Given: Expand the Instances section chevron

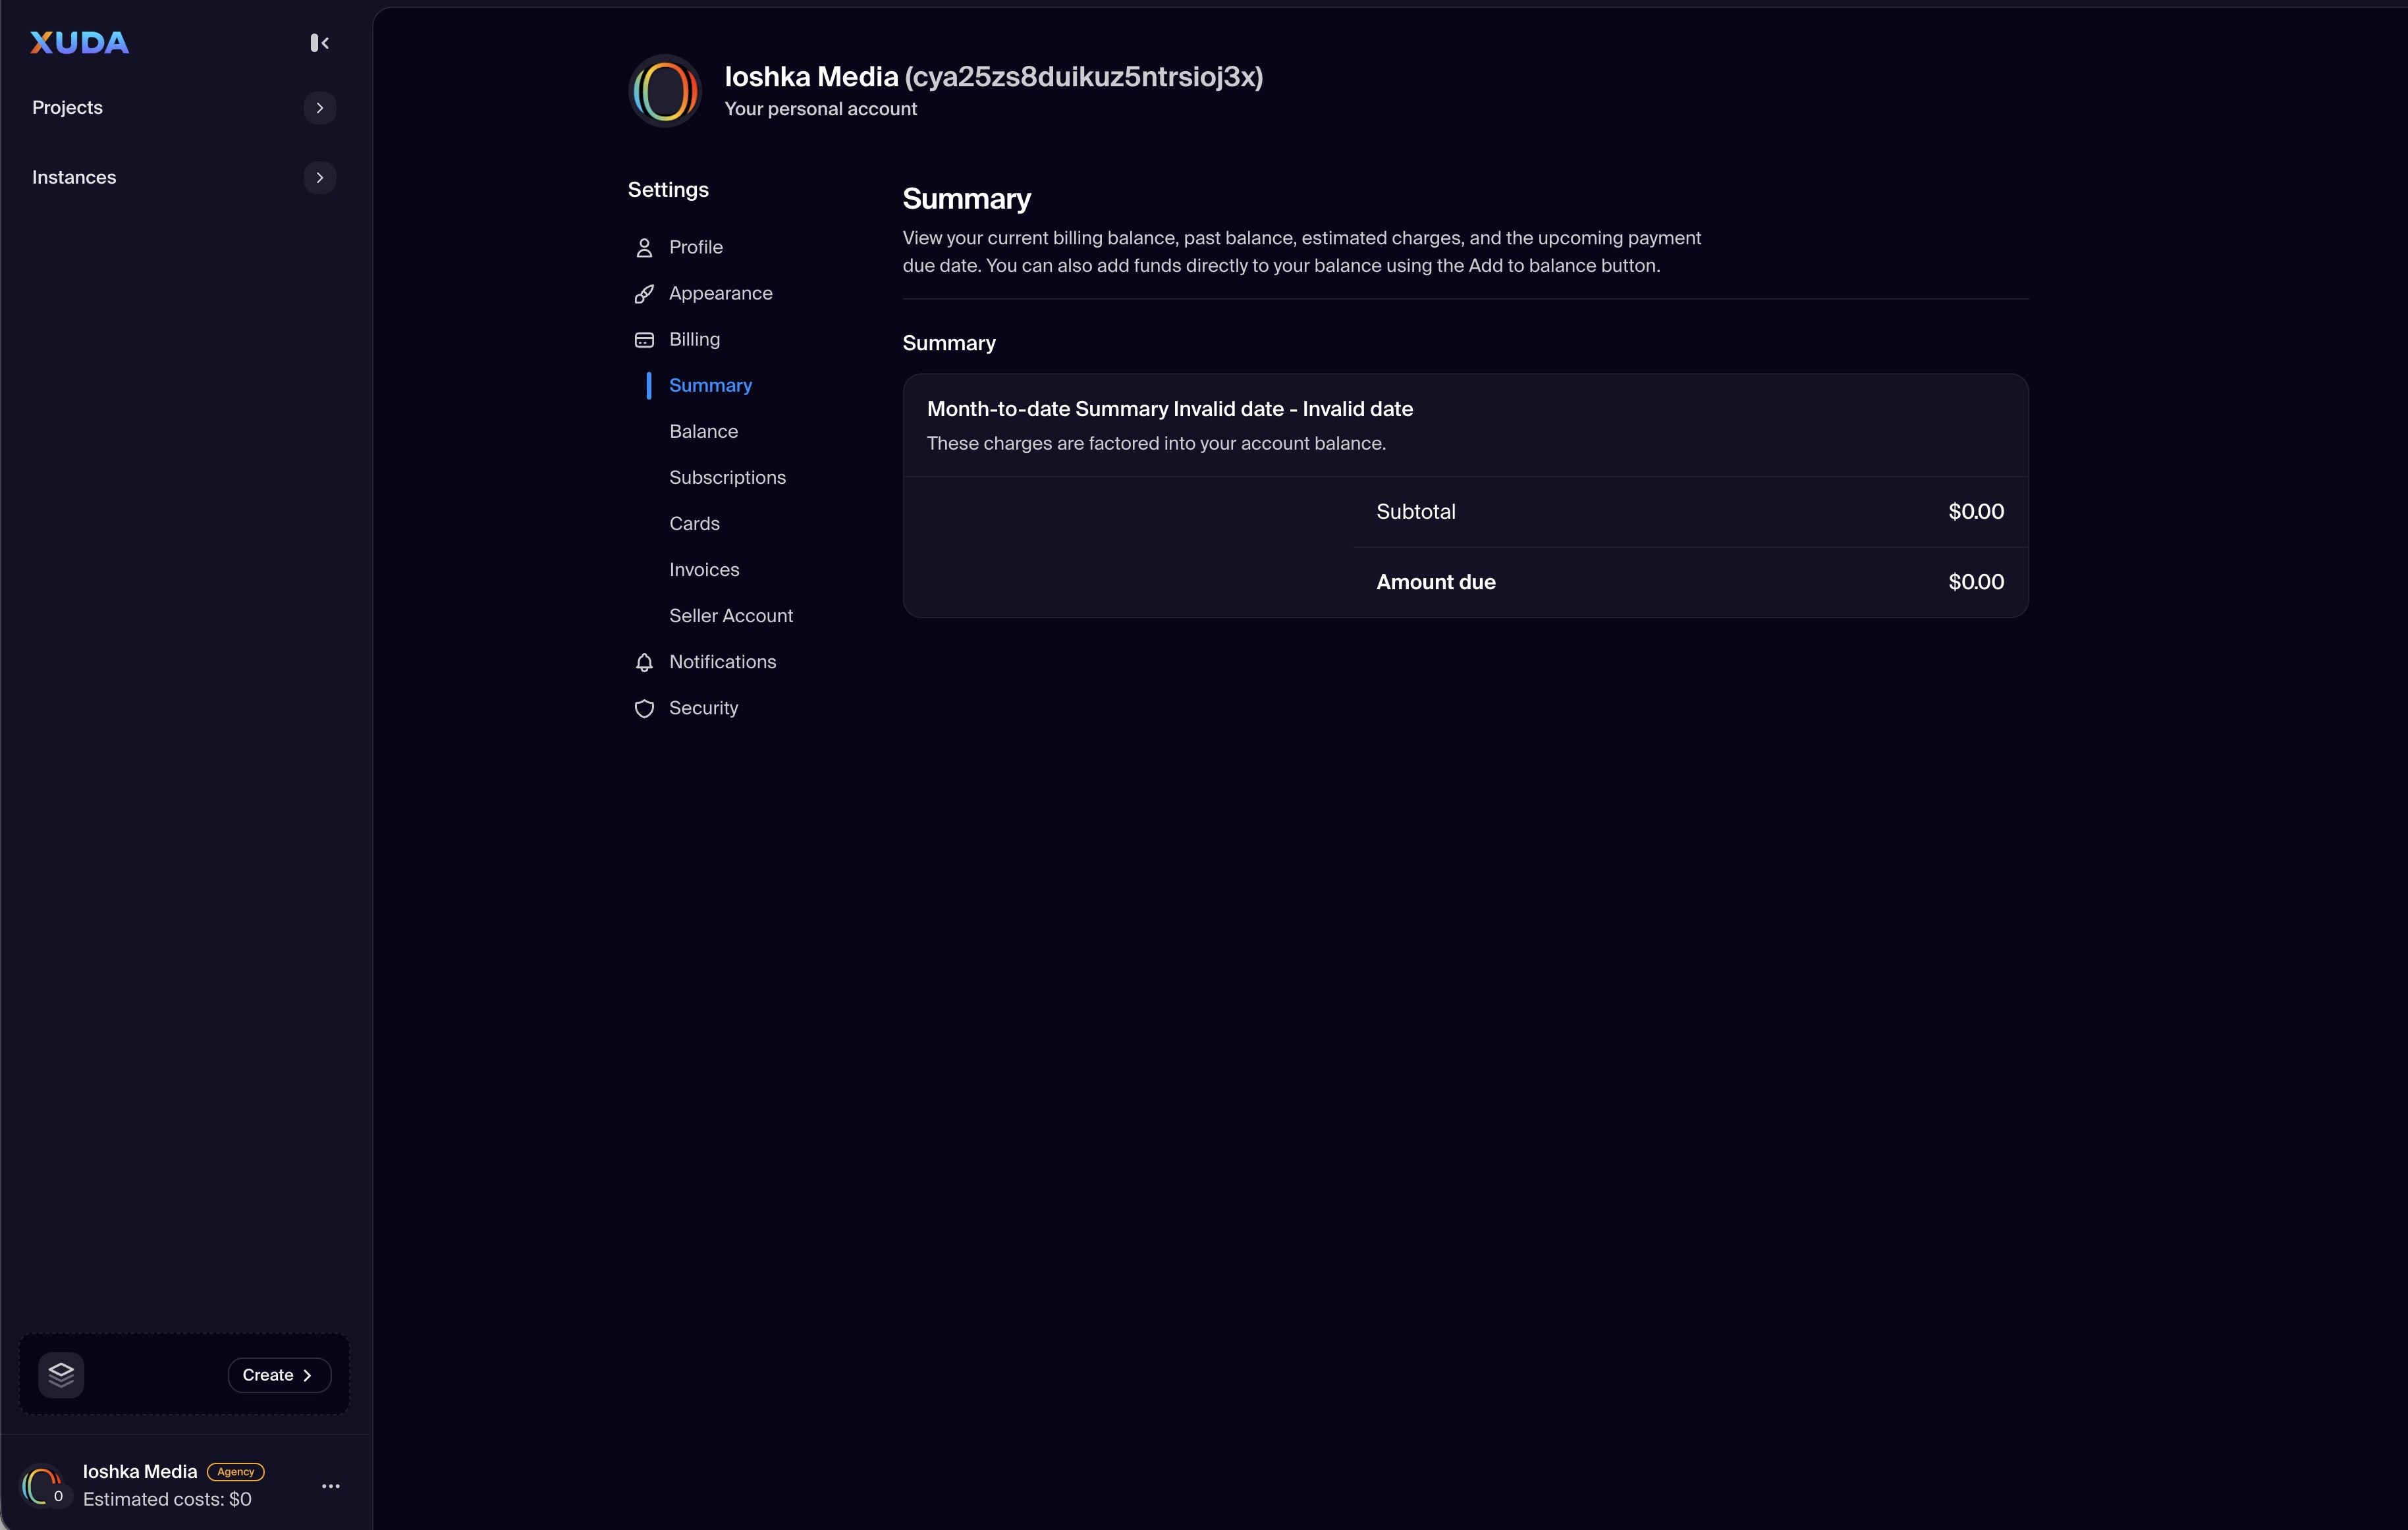Looking at the screenshot, I should point(320,178).
